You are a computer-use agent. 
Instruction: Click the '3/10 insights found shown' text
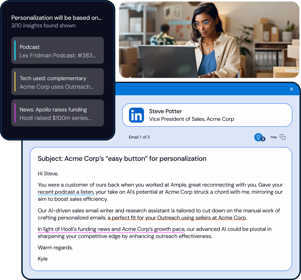pyautogui.click(x=43, y=26)
